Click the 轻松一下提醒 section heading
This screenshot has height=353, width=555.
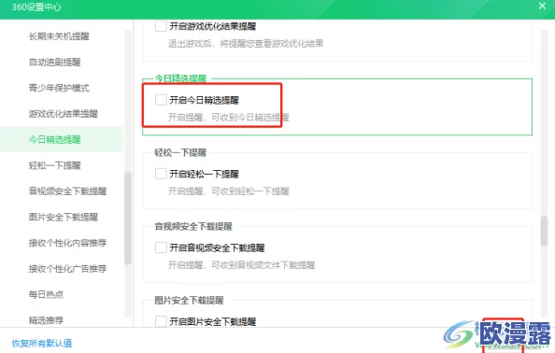[180, 153]
